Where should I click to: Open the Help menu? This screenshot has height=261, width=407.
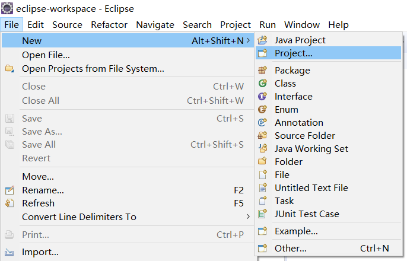pyautogui.click(x=338, y=25)
